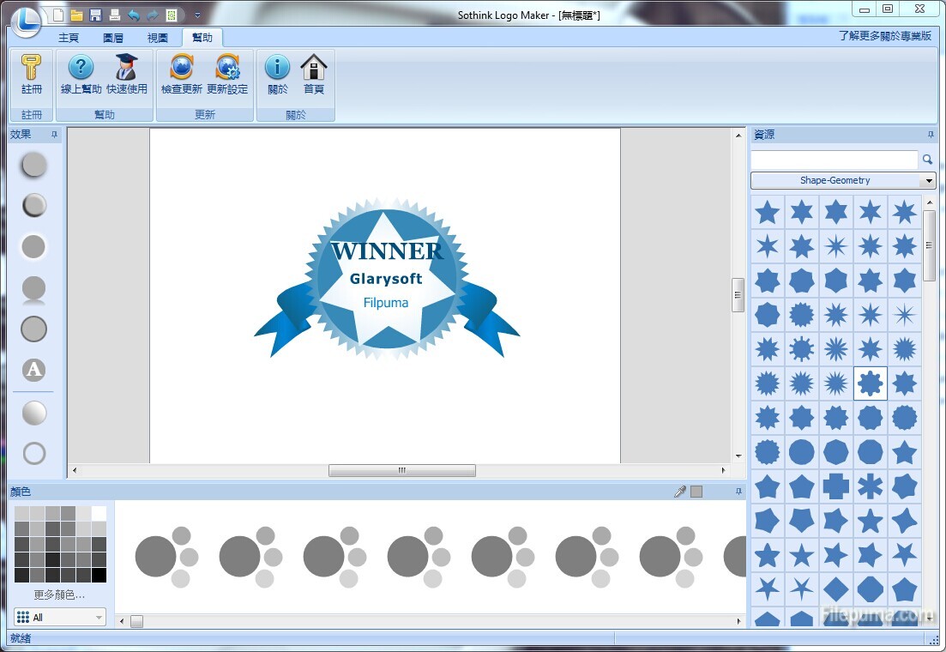Image resolution: width=946 pixels, height=652 pixels.
Task: Expand the Shape-Geometry dropdown
Action: (927, 181)
